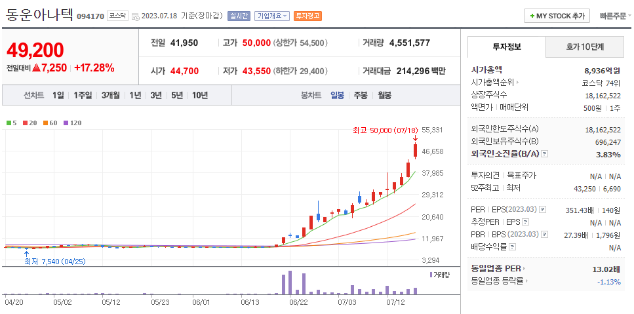Select the 5년 line chart period
This screenshot has height=314, width=634.
pos(177,95)
